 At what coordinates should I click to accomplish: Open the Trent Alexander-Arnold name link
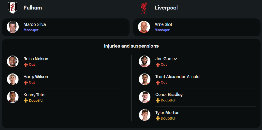click(x=177, y=77)
